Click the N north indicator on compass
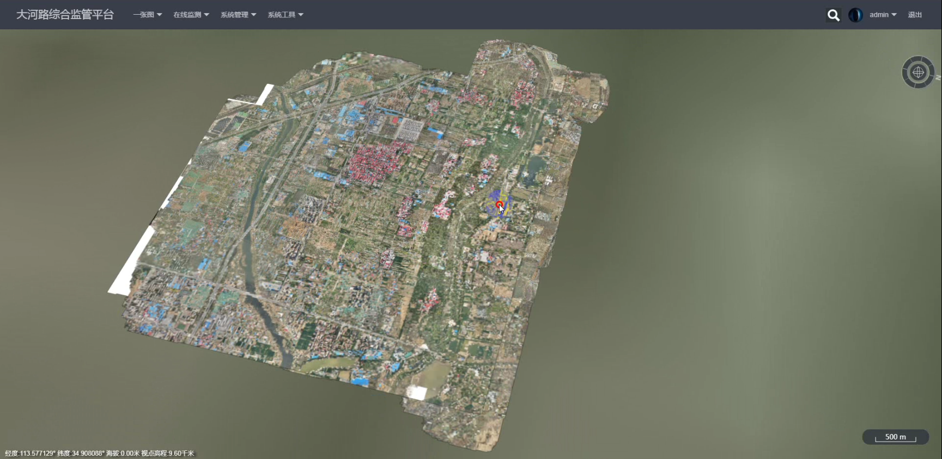Image resolution: width=942 pixels, height=459 pixels. pos(938,78)
